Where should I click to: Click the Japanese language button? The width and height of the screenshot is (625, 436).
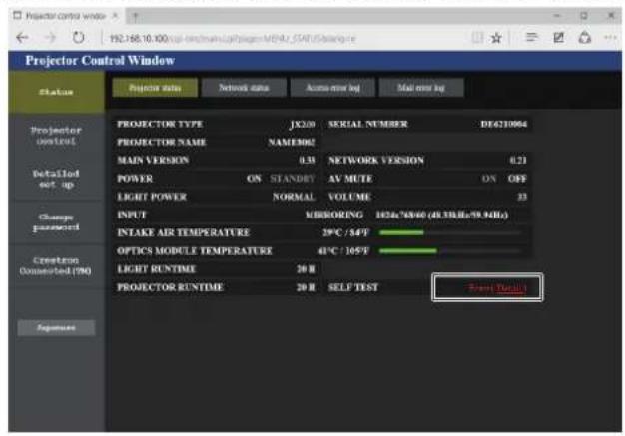pyautogui.click(x=56, y=328)
